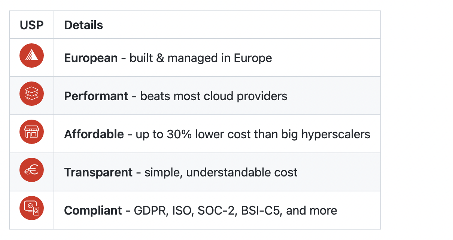Select the bold word European

tap(91, 58)
